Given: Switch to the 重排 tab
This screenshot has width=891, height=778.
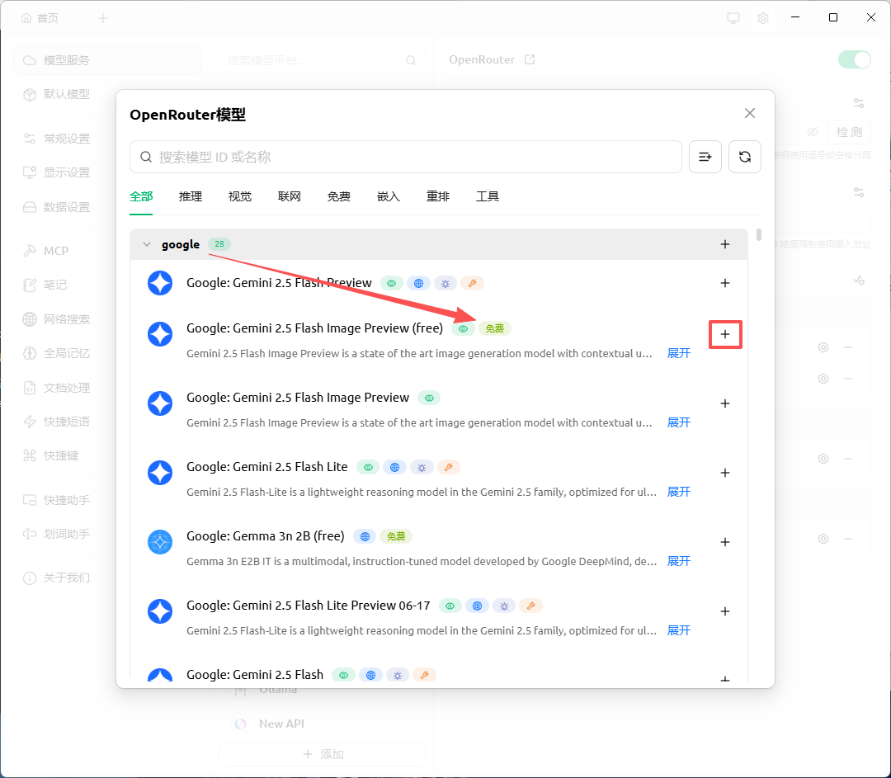Looking at the screenshot, I should click(x=438, y=196).
